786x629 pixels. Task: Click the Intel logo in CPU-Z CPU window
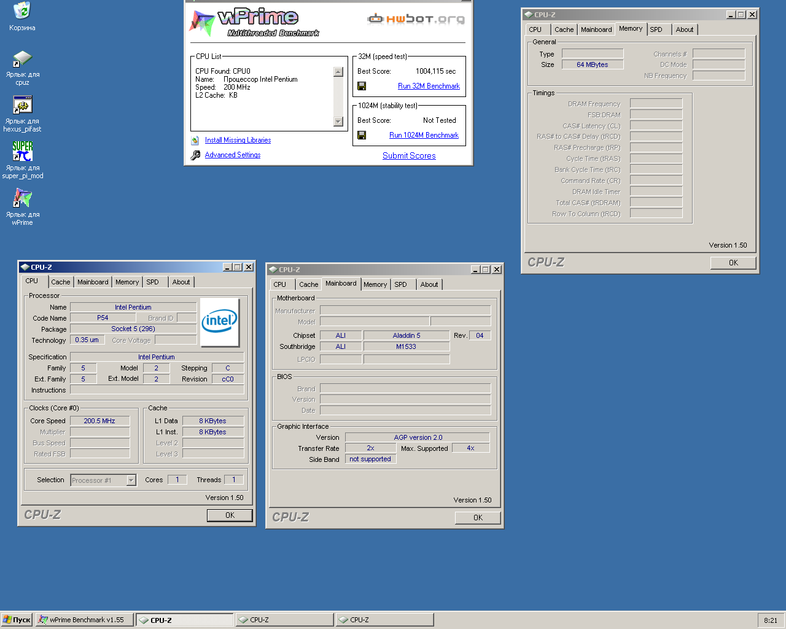click(x=219, y=322)
